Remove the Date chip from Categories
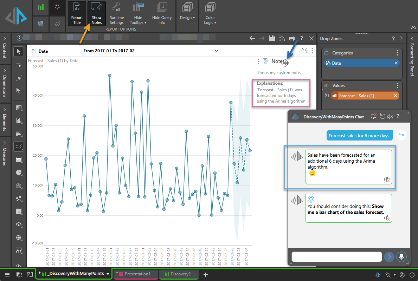The height and width of the screenshot is (281, 418). (396, 63)
